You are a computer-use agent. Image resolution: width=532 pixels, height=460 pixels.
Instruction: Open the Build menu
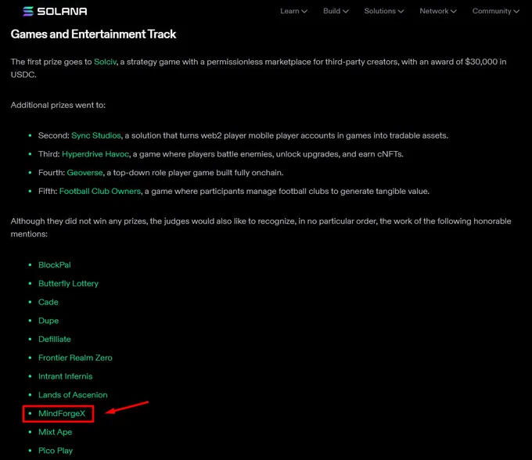tap(336, 11)
